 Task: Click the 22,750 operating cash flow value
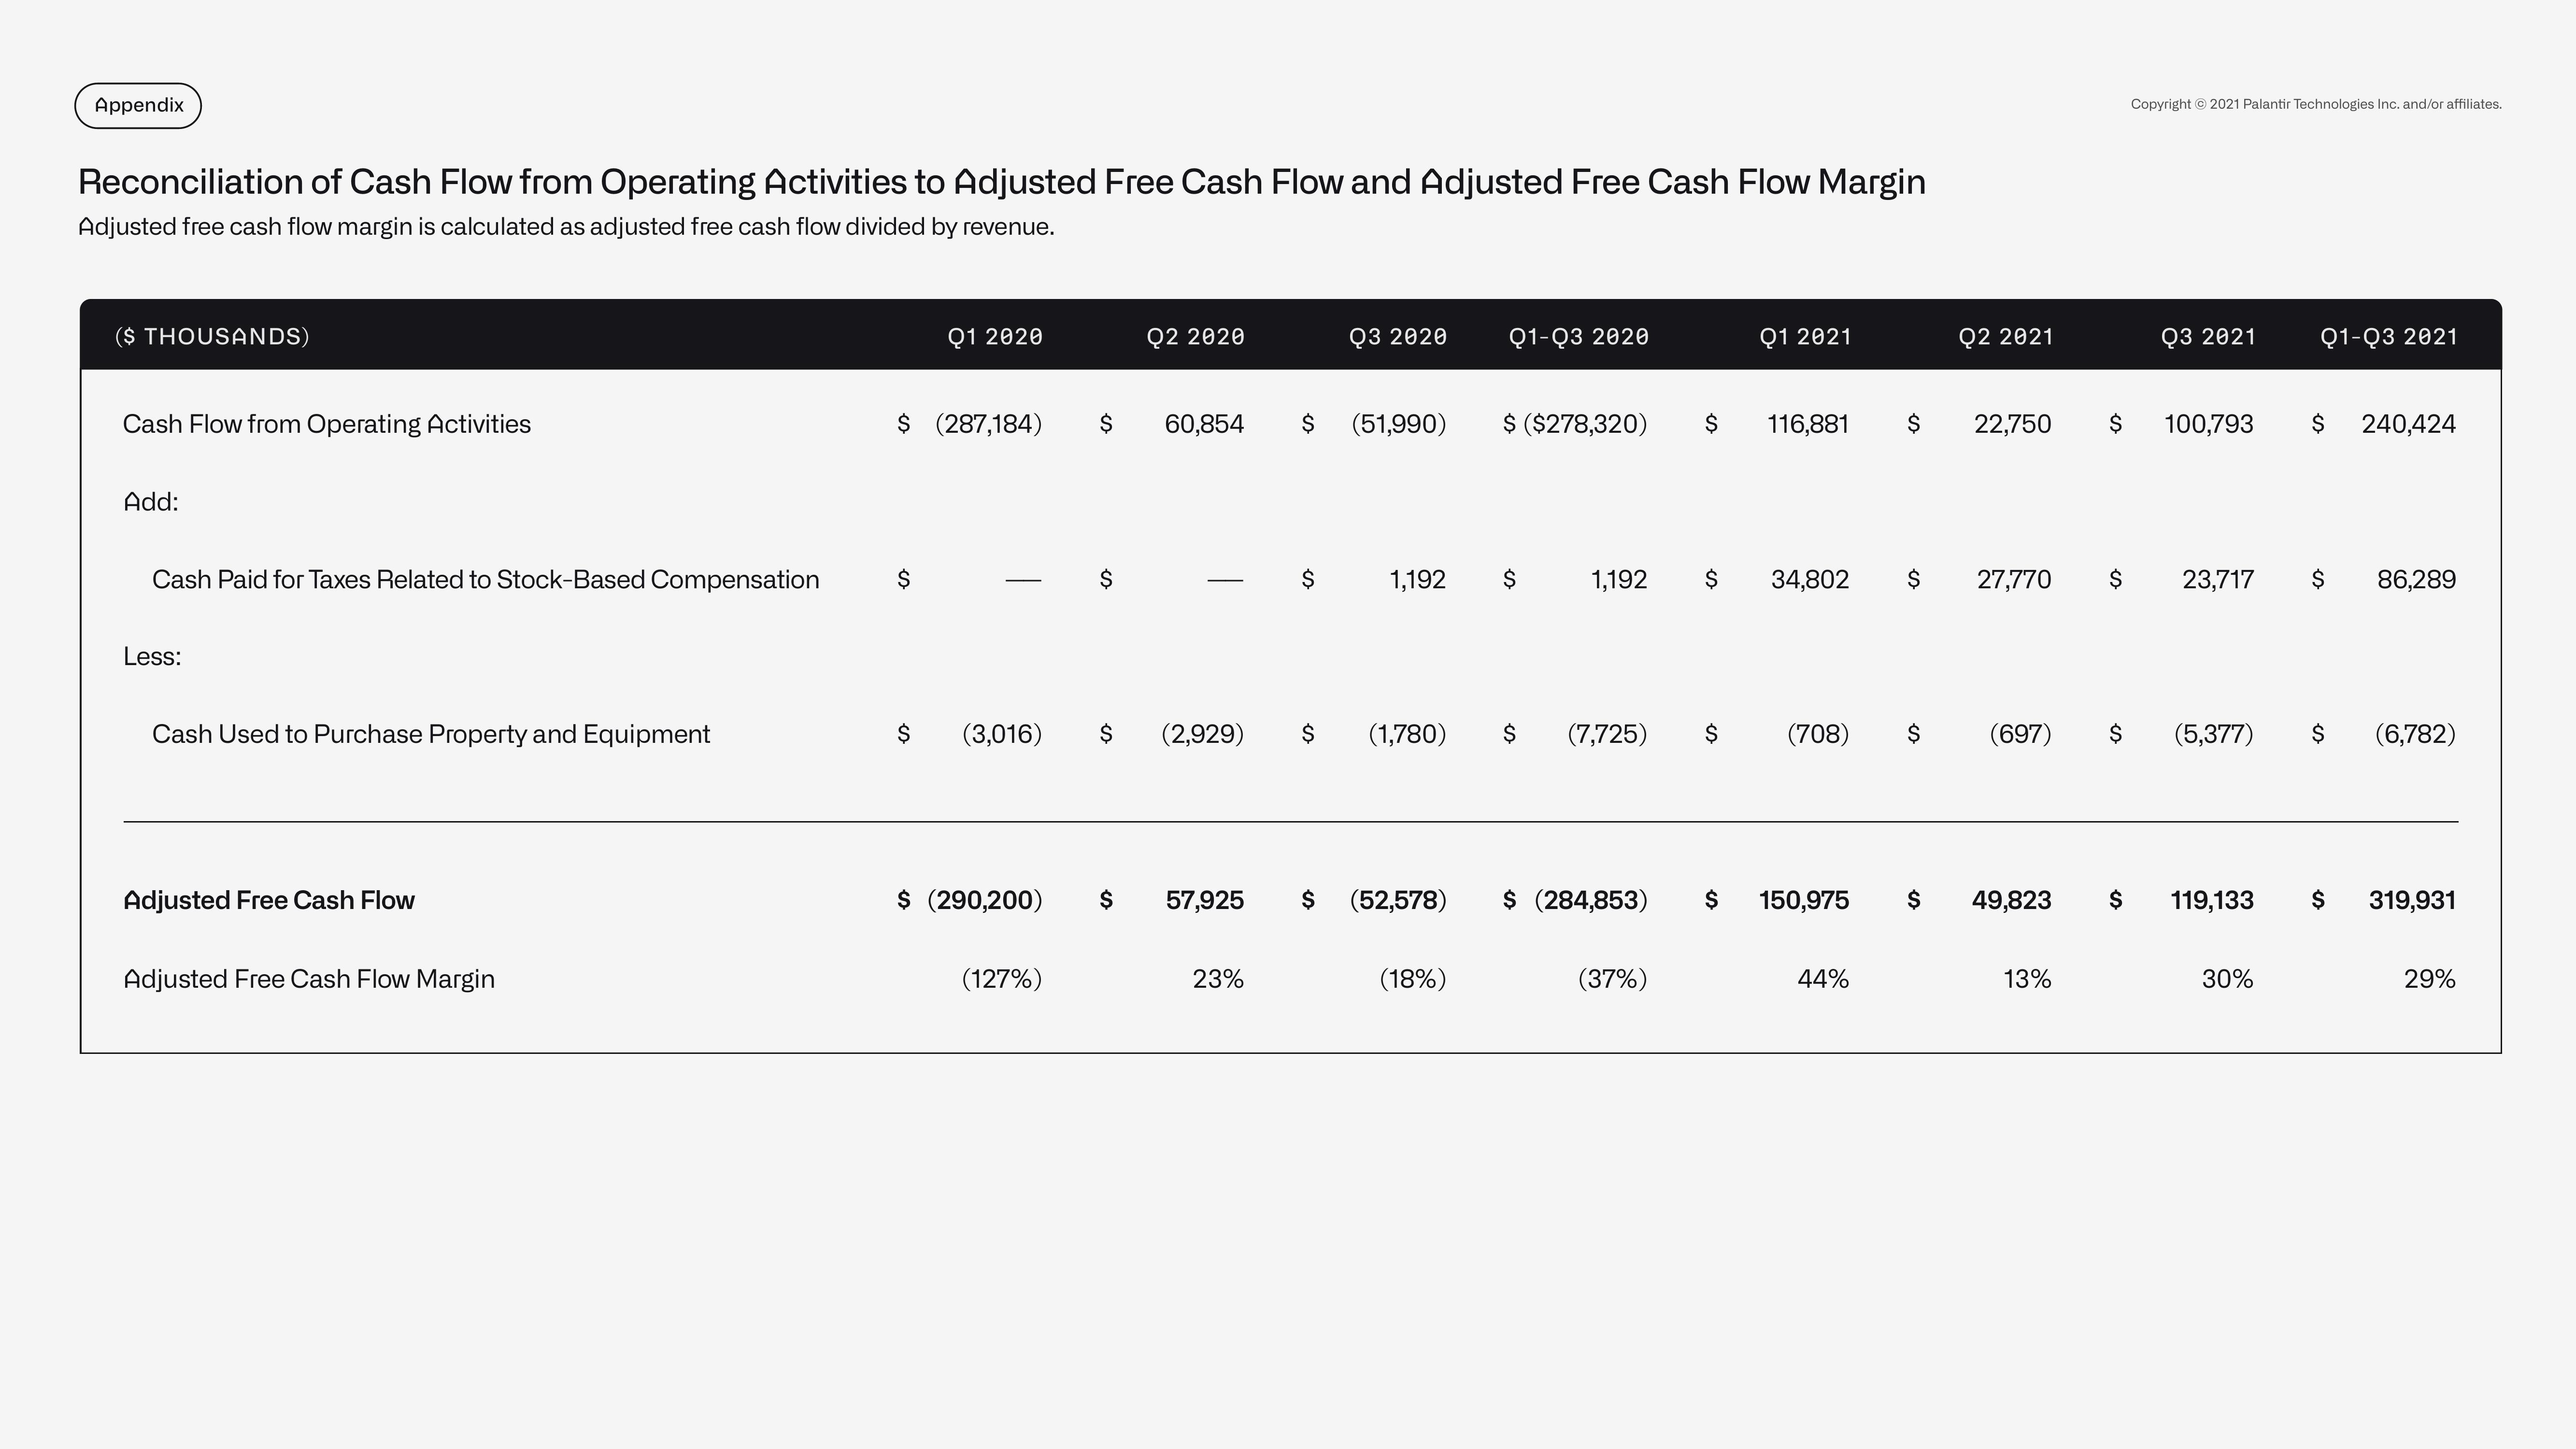click(2012, 424)
